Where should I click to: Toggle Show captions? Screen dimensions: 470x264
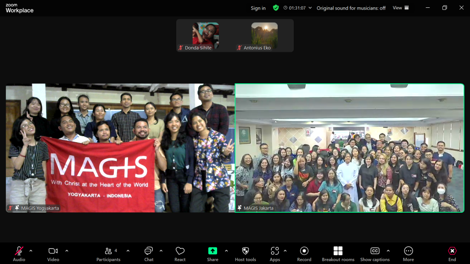[x=375, y=253]
